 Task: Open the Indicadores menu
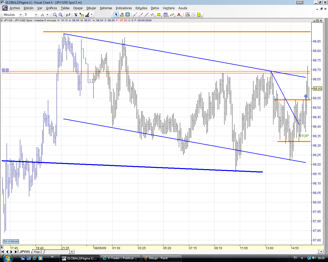pos(124,8)
